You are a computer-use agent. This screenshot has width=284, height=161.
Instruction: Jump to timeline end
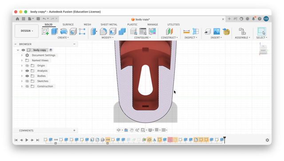click(x=38, y=140)
